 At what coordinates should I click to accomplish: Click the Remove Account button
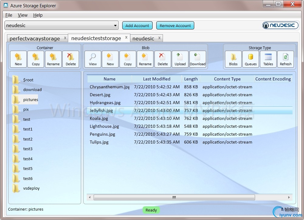pyautogui.click(x=175, y=25)
